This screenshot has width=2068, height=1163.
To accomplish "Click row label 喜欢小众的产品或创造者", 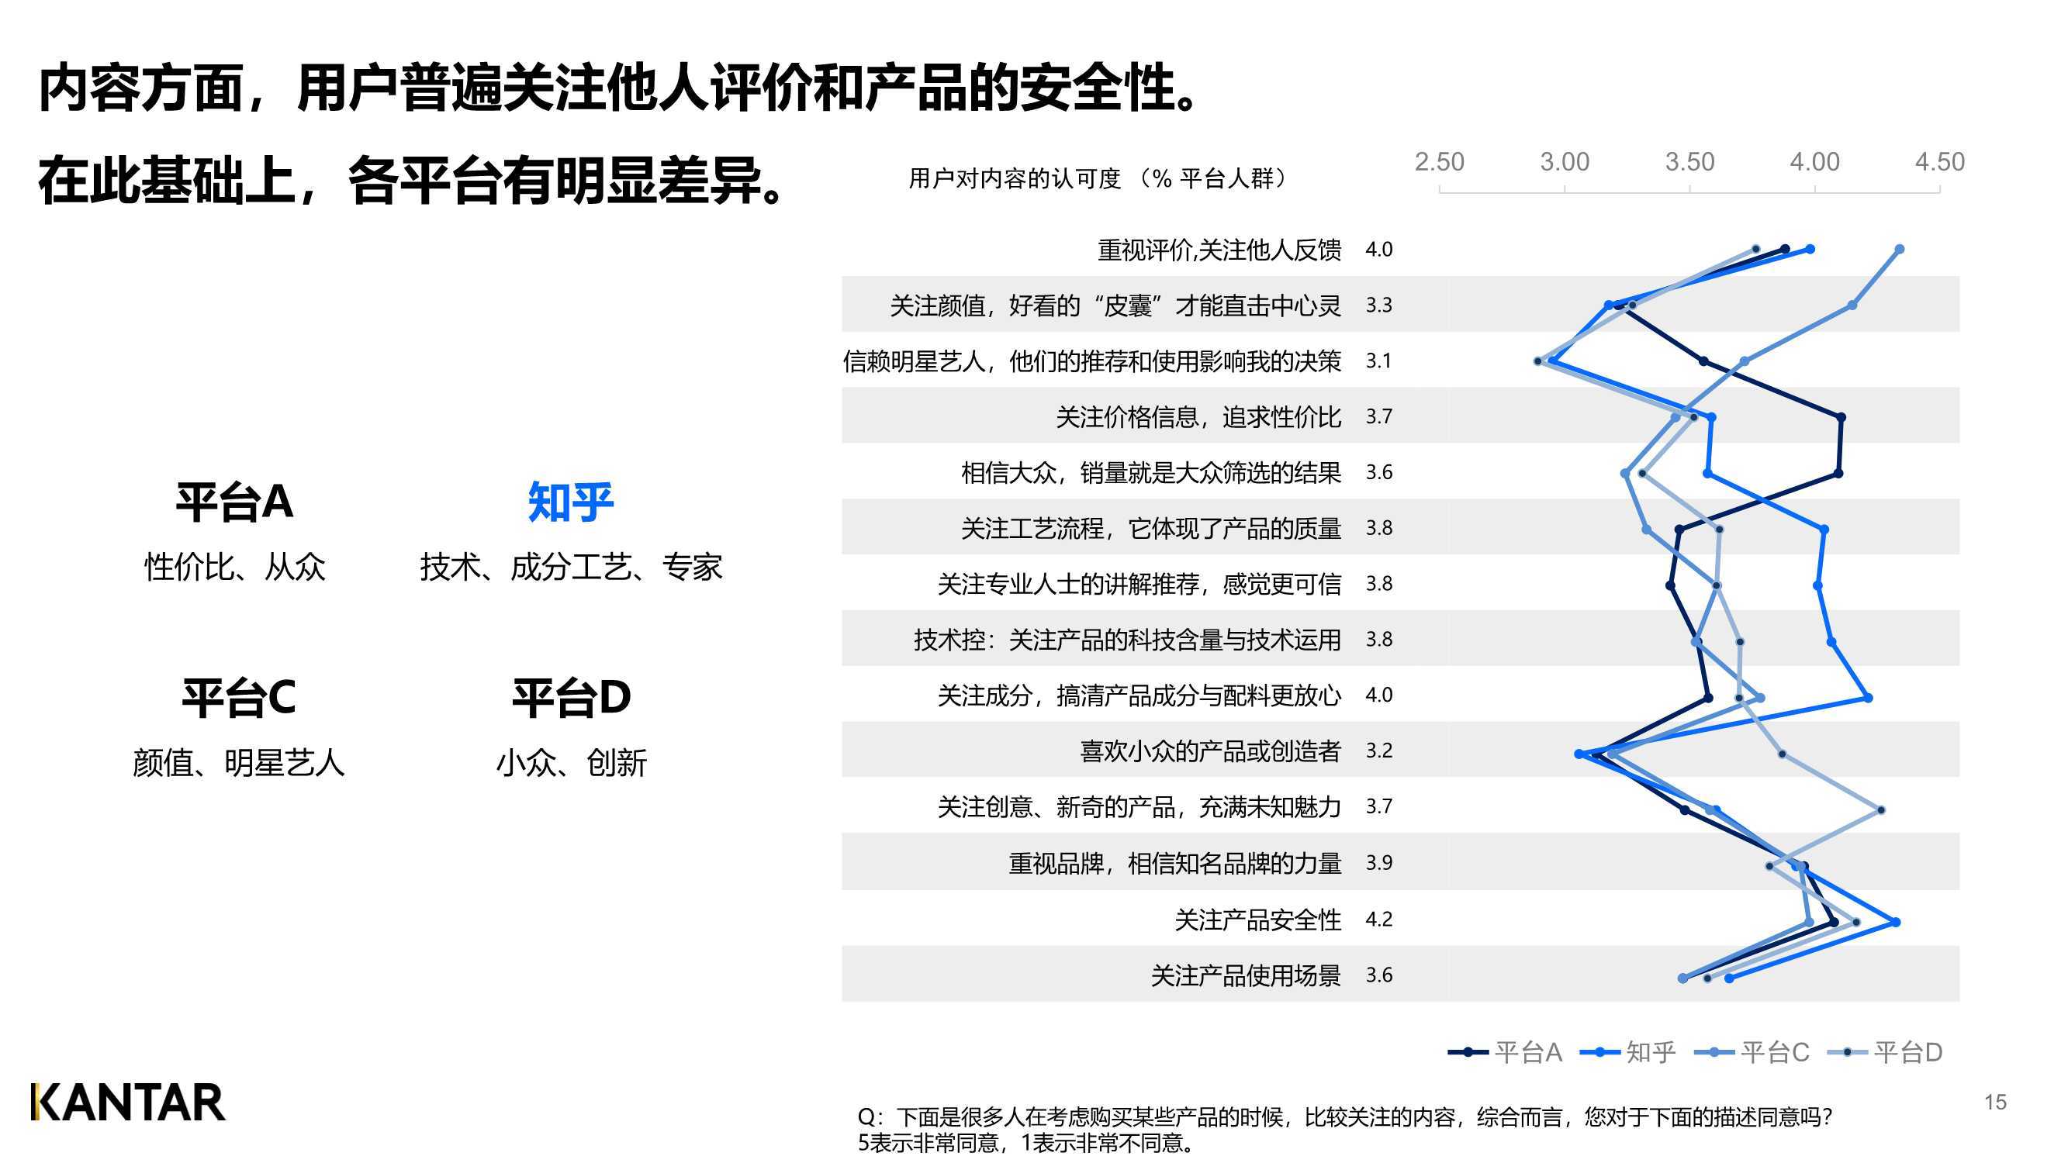I will 1211,751.
